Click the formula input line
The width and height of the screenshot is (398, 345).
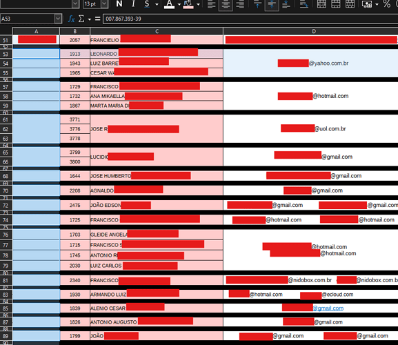(250, 19)
